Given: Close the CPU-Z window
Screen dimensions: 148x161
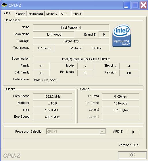Looking at the screenshot, I should [x=143, y=5].
